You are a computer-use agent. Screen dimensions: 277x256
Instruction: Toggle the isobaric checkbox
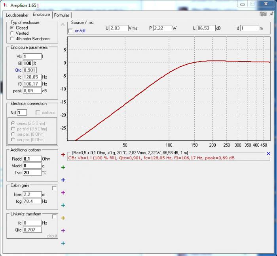(38, 112)
